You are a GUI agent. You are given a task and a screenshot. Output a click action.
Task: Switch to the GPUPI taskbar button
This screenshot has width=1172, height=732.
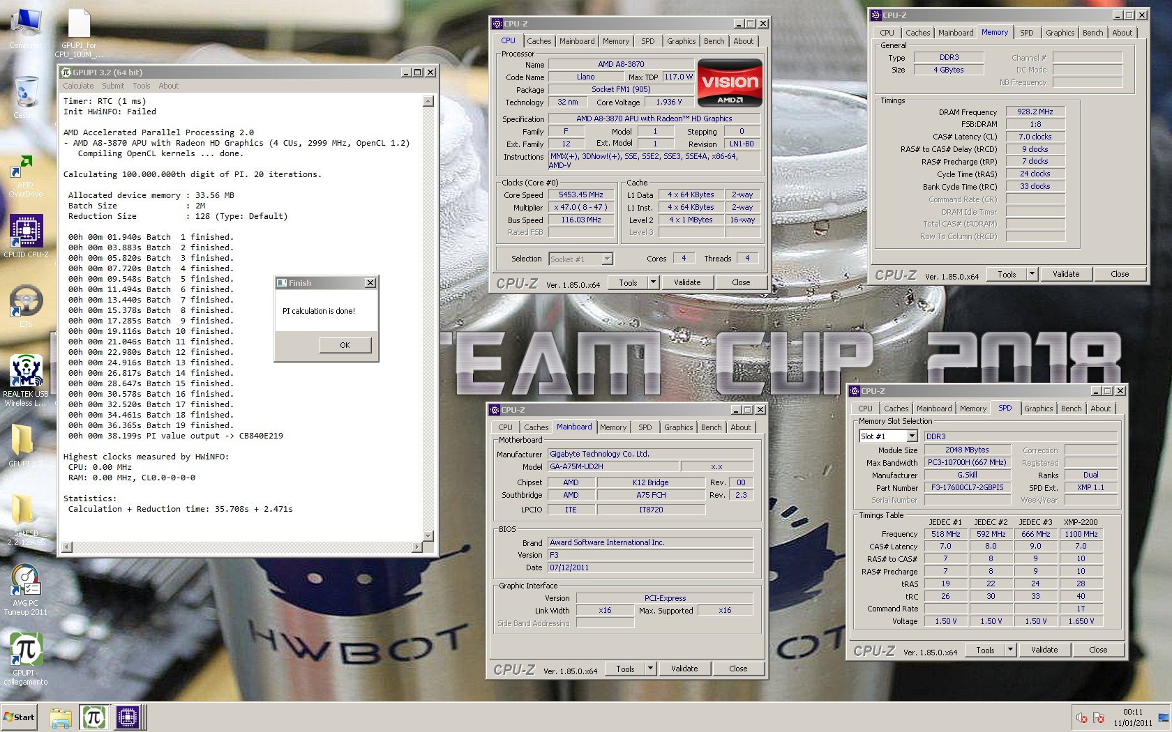coord(93,717)
